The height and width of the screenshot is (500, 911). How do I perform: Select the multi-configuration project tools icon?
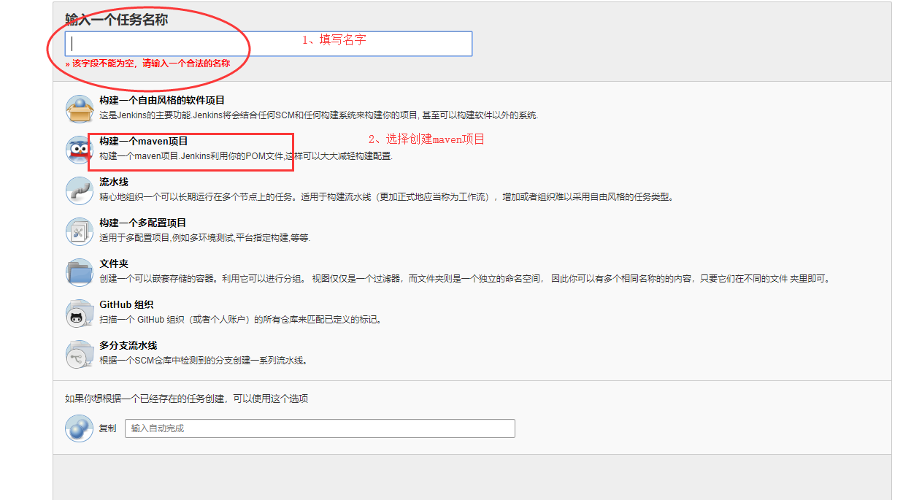pyautogui.click(x=80, y=231)
